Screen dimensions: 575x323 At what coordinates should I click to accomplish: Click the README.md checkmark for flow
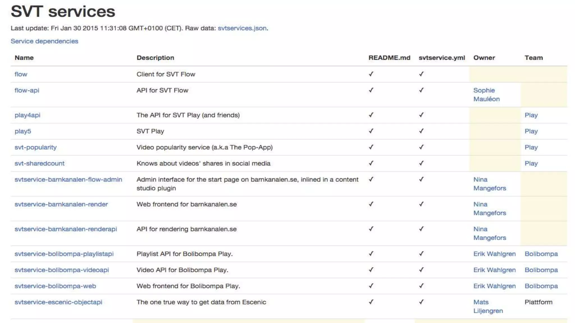pos(371,74)
